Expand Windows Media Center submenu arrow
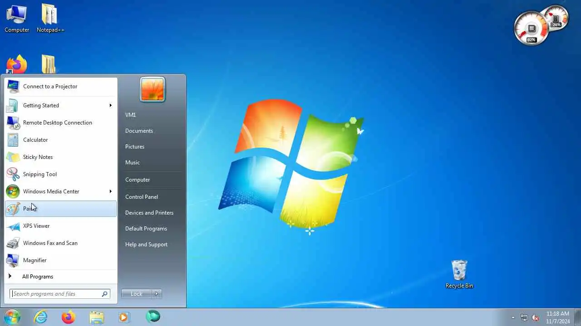This screenshot has height=326, width=581. coord(110,192)
